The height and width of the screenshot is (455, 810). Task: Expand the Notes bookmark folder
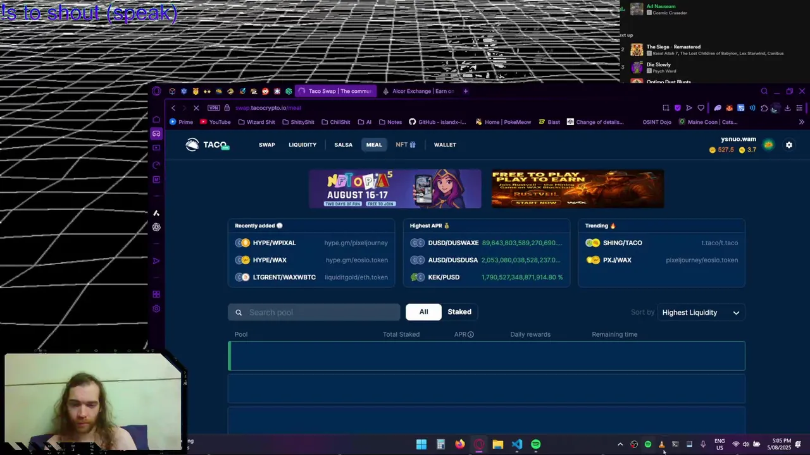point(390,123)
